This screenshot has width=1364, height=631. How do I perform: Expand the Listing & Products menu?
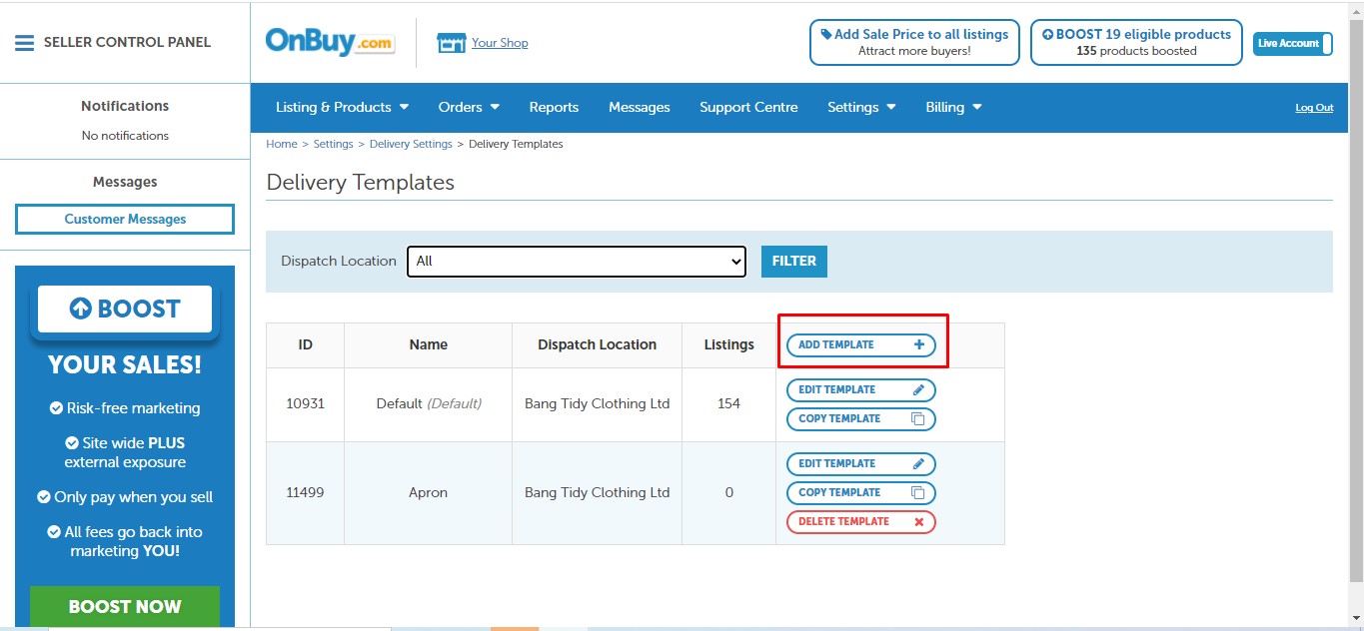tap(343, 107)
